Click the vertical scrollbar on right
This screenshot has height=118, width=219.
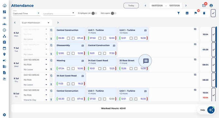pos(216,57)
